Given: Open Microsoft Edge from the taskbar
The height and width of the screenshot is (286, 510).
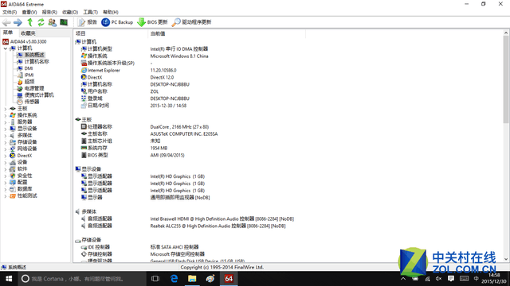Looking at the screenshot, I should coord(174,279).
